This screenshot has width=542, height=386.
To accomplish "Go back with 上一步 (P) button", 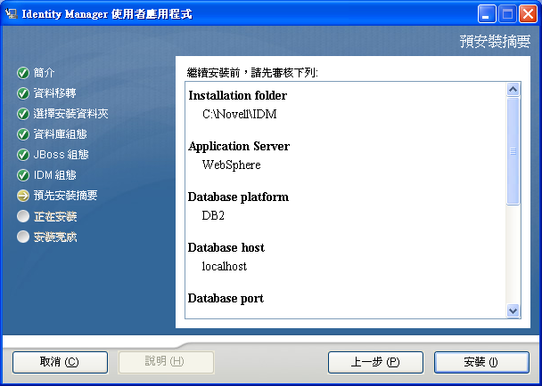I will 375,362.
